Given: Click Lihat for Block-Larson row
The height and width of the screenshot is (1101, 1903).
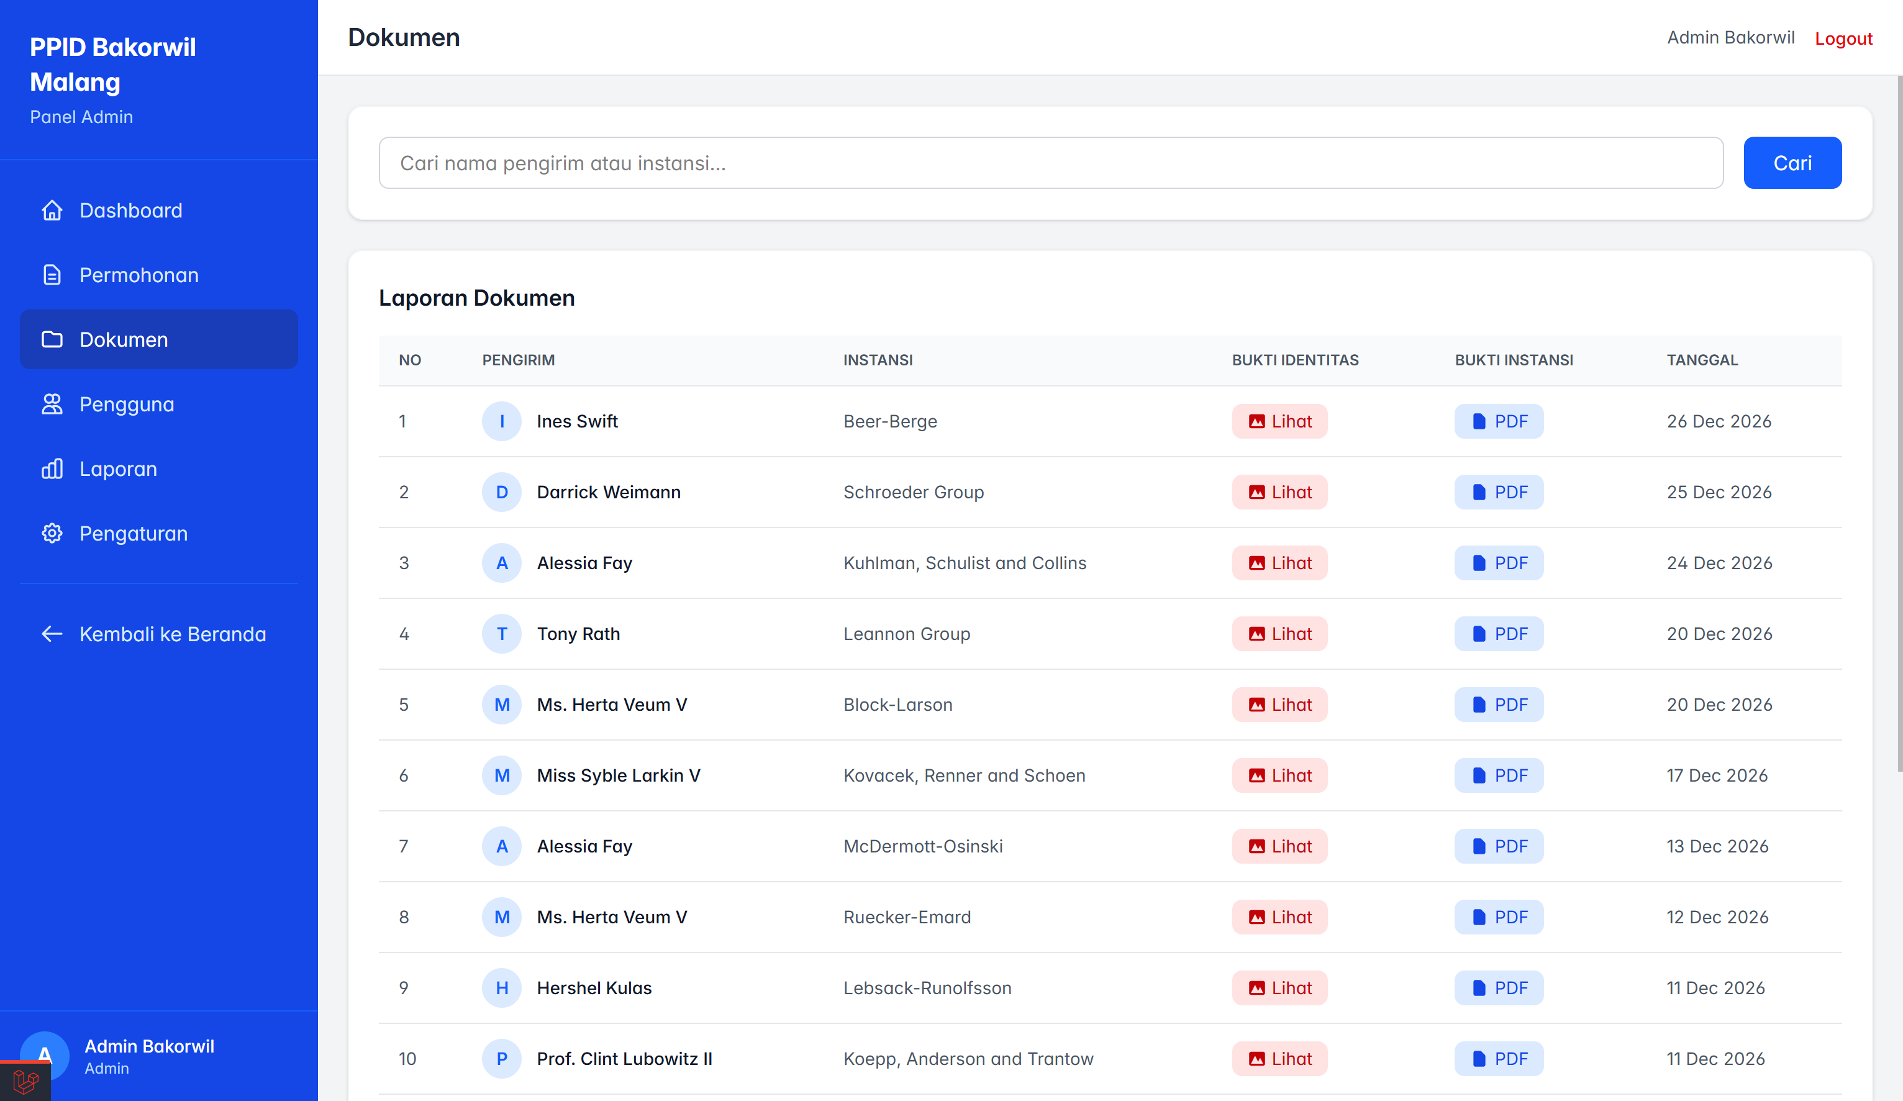Looking at the screenshot, I should pyautogui.click(x=1279, y=704).
